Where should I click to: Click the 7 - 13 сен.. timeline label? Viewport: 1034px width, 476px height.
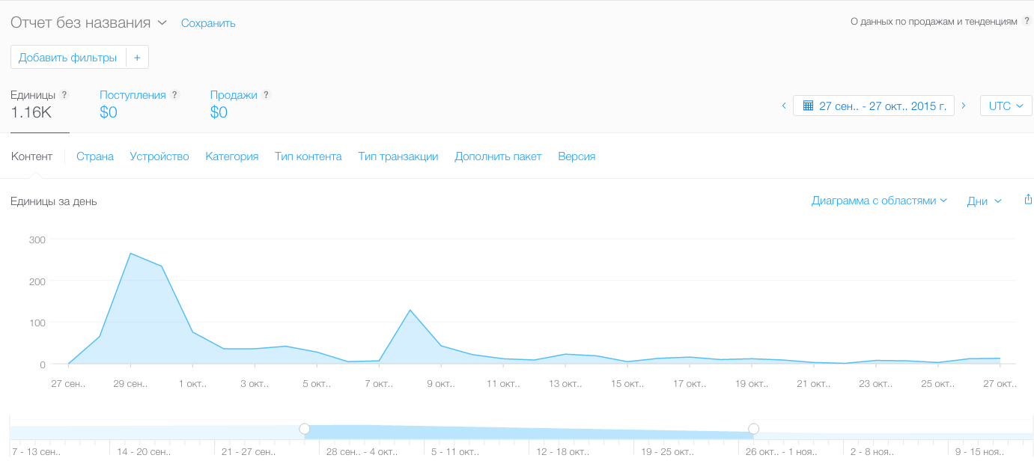point(37,452)
